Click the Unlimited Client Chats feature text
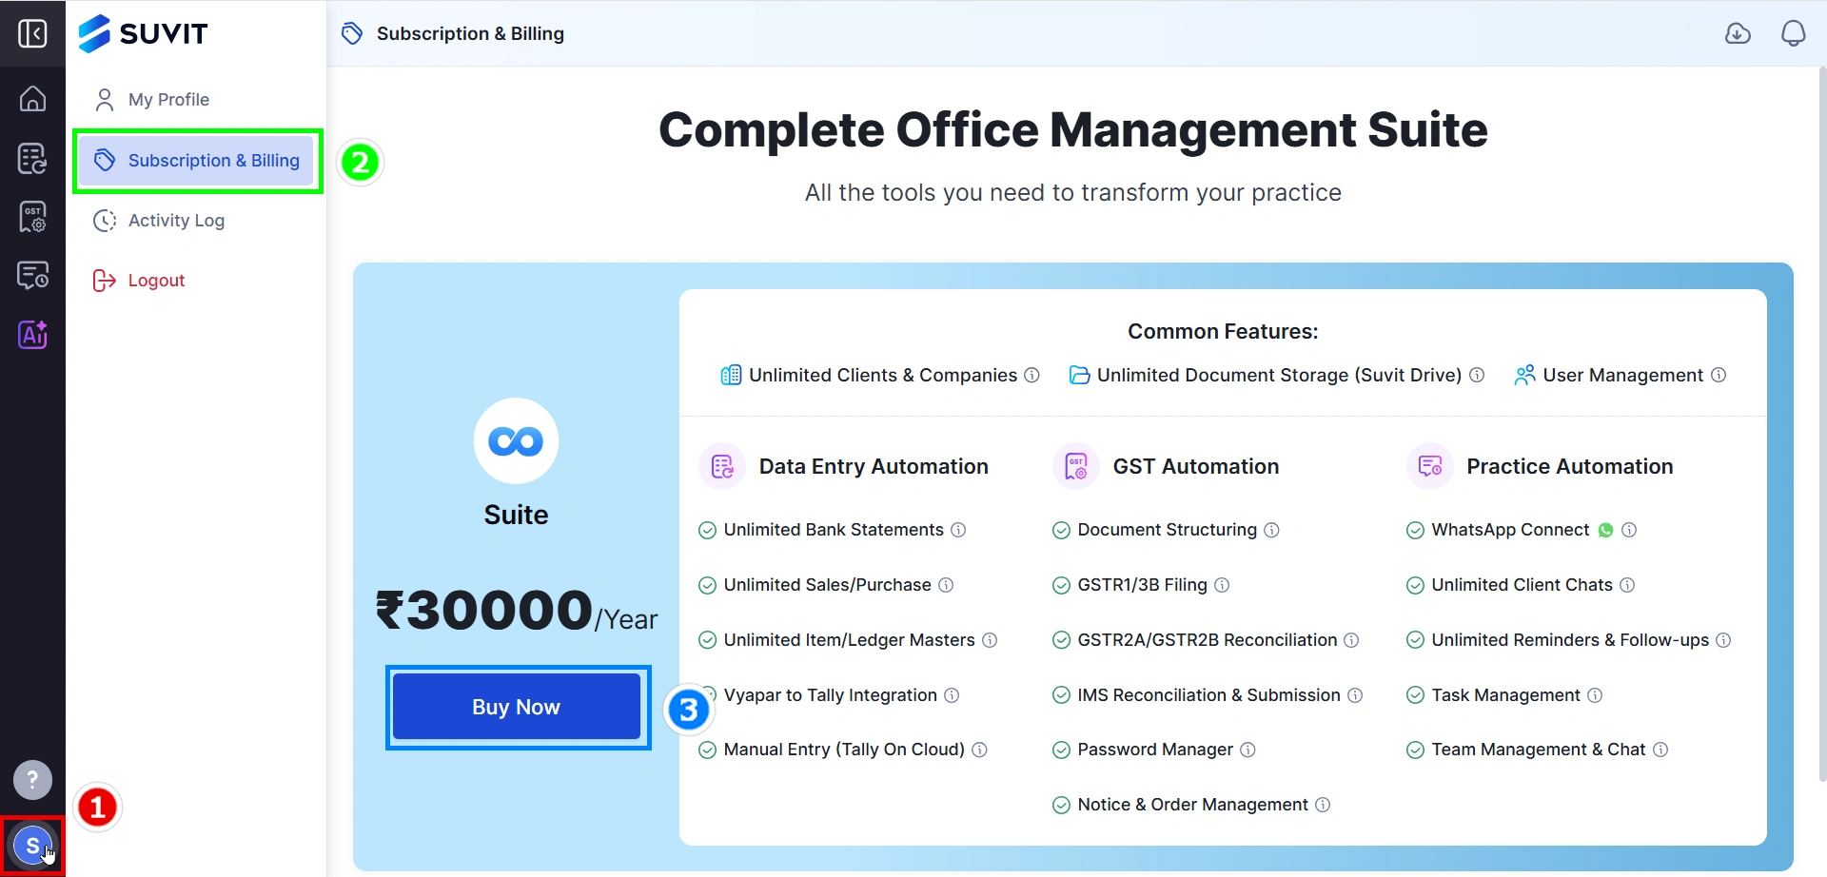 tap(1522, 585)
